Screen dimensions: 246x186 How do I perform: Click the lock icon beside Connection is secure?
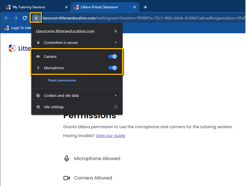click(38, 42)
